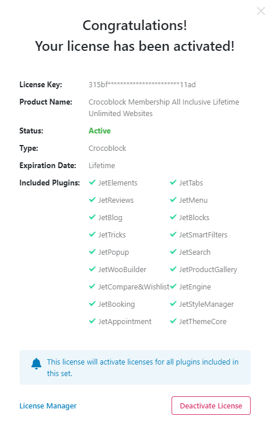Click the Crocoblock Membership product name text
Viewport: 272px width, 435px height.
tap(164, 107)
